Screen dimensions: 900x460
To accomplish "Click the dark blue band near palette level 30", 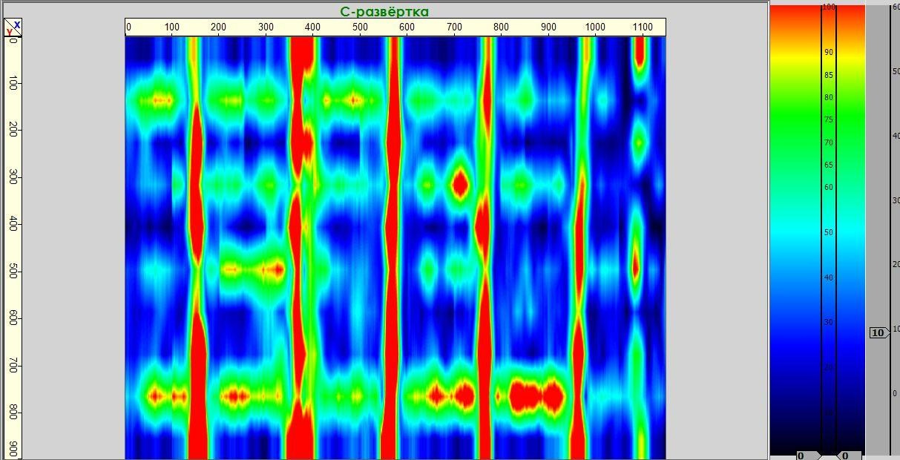I will click(794, 323).
